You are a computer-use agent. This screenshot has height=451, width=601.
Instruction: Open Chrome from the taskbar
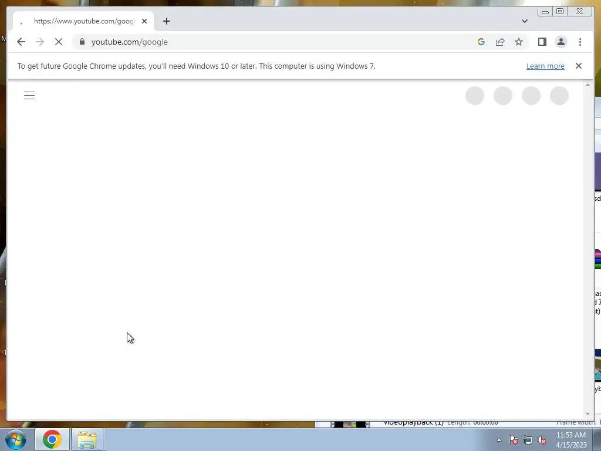52,439
